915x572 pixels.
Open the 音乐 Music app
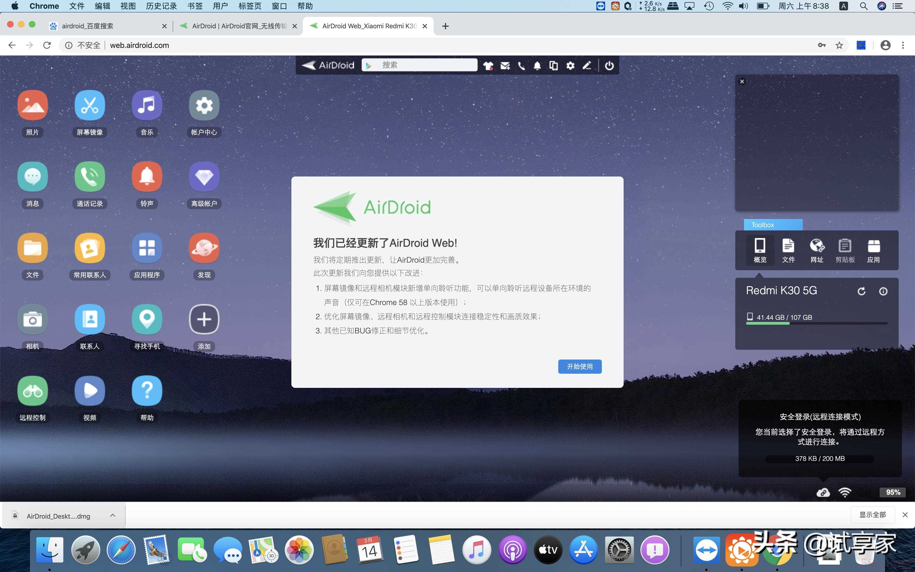147,105
